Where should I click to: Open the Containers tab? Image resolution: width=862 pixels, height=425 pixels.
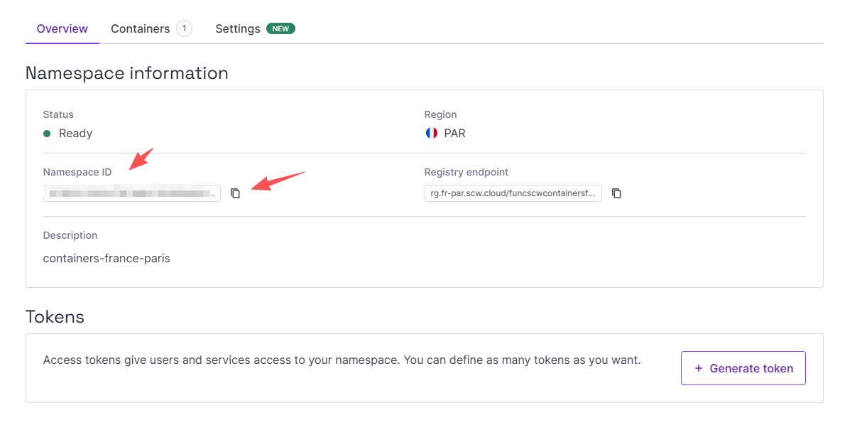click(x=140, y=29)
